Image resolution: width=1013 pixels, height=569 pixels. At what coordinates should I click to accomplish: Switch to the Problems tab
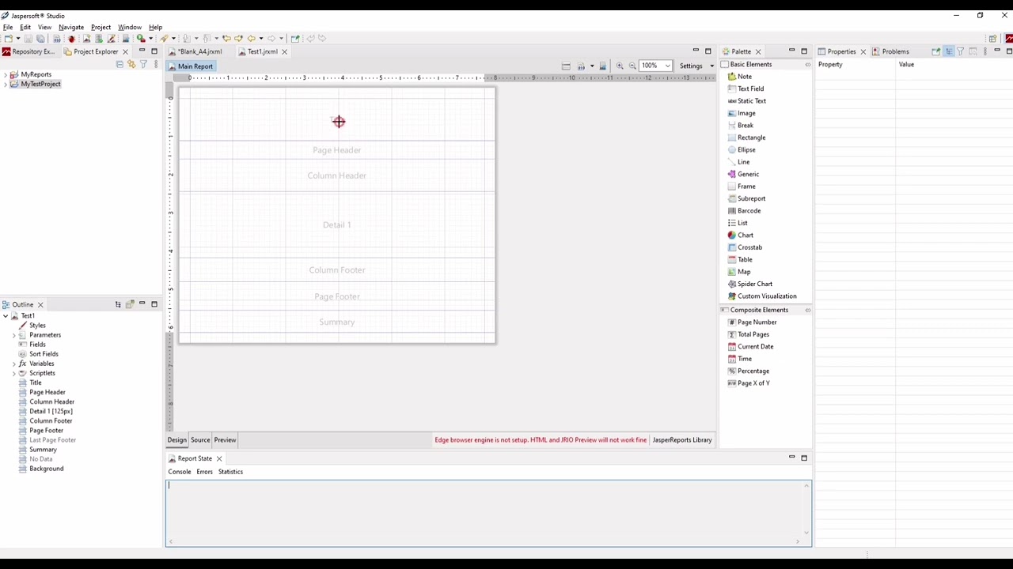coord(890,51)
